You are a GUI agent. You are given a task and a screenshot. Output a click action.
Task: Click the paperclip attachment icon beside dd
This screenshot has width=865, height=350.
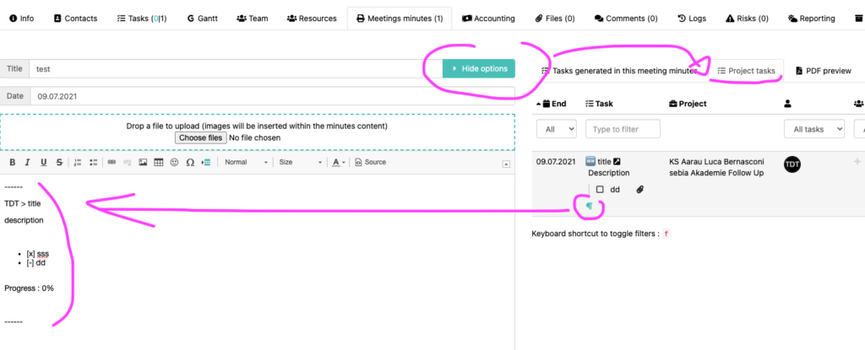640,190
